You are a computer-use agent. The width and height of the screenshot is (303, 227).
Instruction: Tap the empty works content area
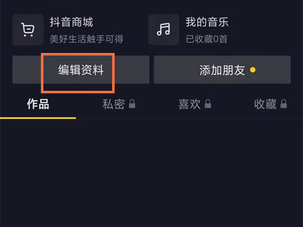pos(151,173)
